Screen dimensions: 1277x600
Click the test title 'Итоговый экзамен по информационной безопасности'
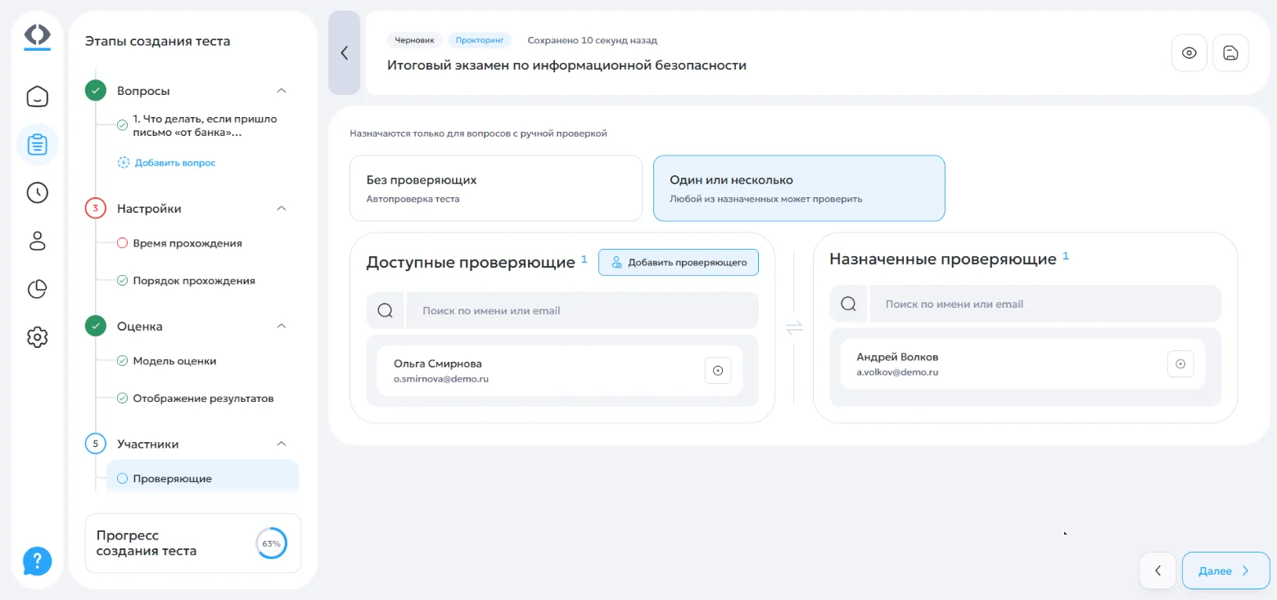pyautogui.click(x=566, y=65)
